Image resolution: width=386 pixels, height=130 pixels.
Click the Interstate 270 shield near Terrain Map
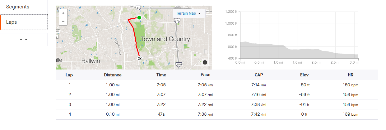177,21
